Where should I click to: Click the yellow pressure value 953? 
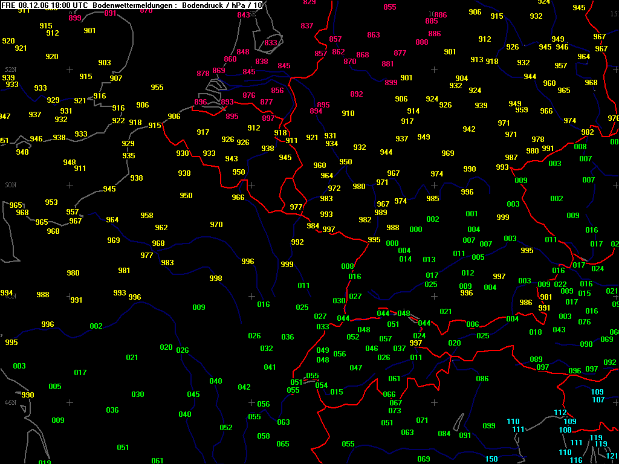(x=51, y=202)
